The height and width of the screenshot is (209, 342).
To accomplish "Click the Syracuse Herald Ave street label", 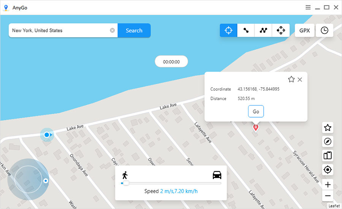I will 306,167.
